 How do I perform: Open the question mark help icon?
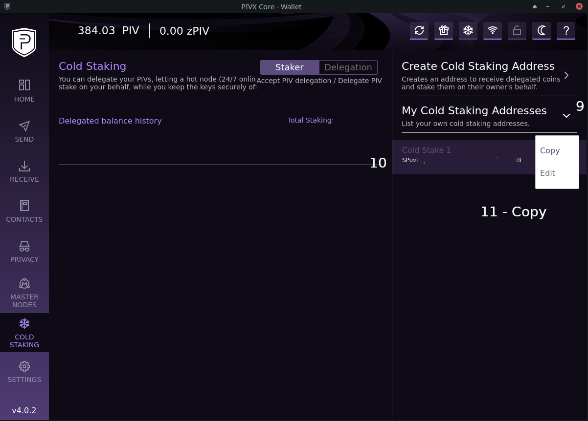566,31
